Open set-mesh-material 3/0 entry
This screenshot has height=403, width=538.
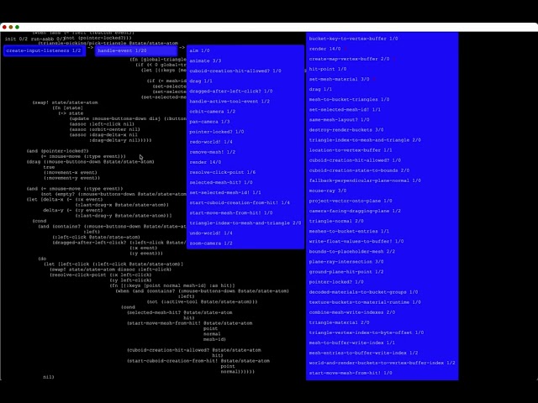point(339,79)
